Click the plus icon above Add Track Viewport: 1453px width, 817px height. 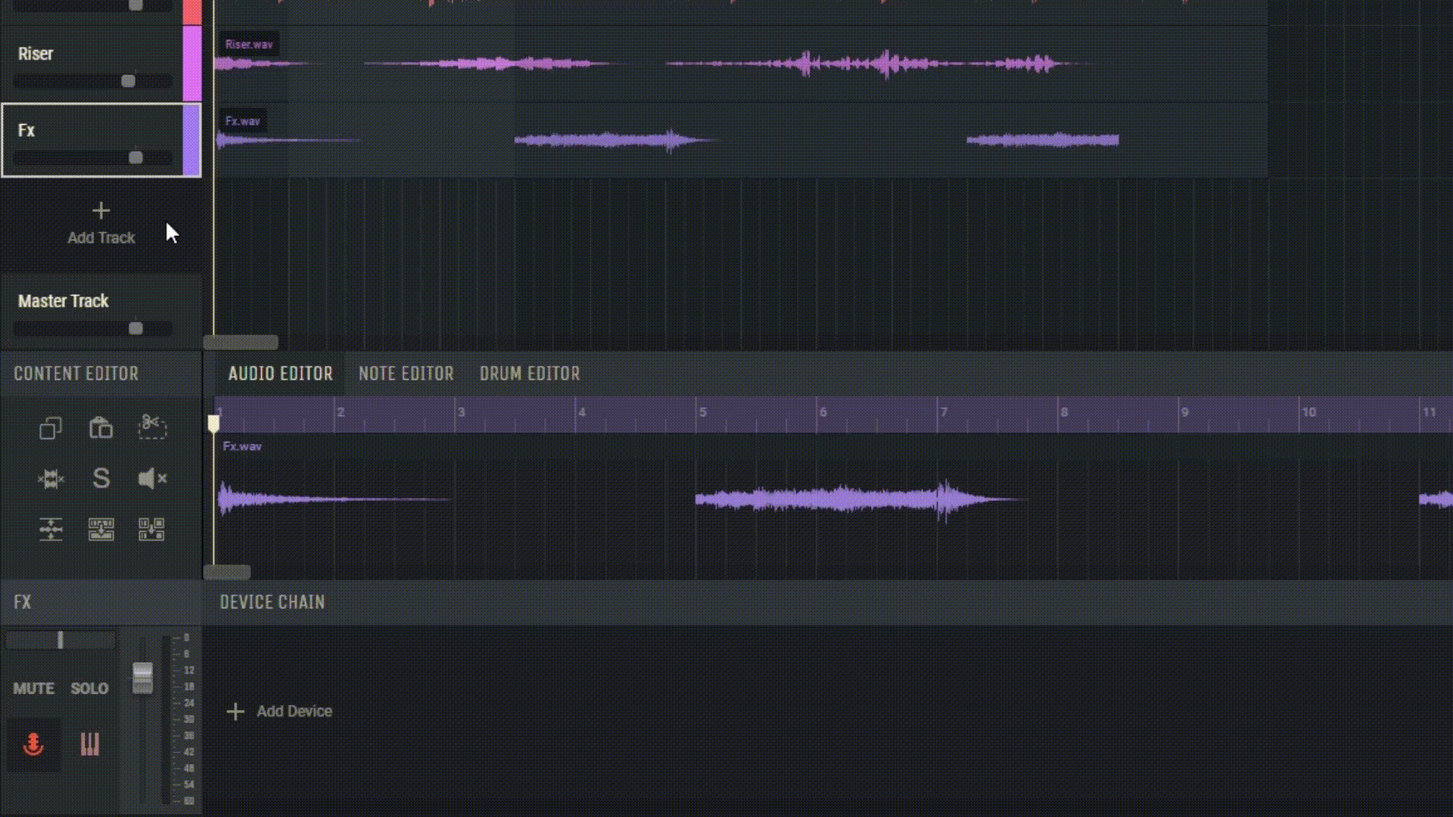coord(101,210)
